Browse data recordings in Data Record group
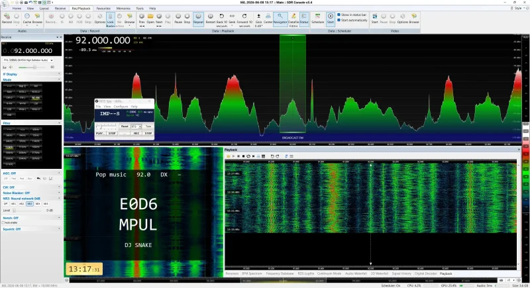The height and width of the screenshot is (288, 530). click(x=129, y=19)
